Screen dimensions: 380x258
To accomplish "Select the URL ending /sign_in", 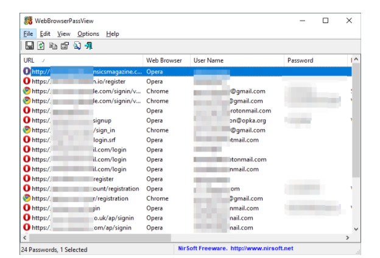I will coord(74,130).
